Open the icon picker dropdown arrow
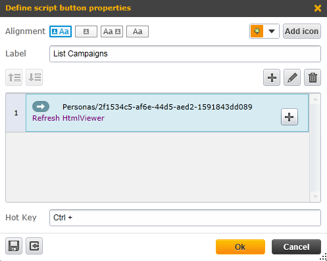This screenshot has height=261, width=327. 272,31
